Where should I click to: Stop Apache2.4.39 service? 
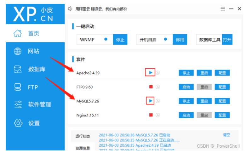[186, 73]
